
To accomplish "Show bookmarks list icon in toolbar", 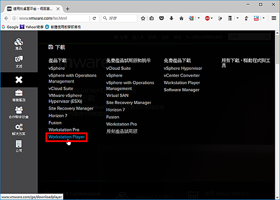I will (152, 18).
